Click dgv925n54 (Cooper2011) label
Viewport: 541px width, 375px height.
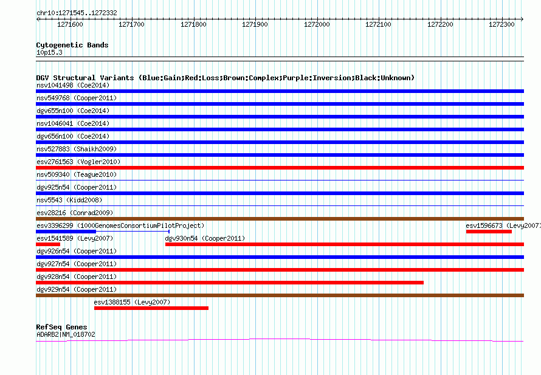[77, 187]
